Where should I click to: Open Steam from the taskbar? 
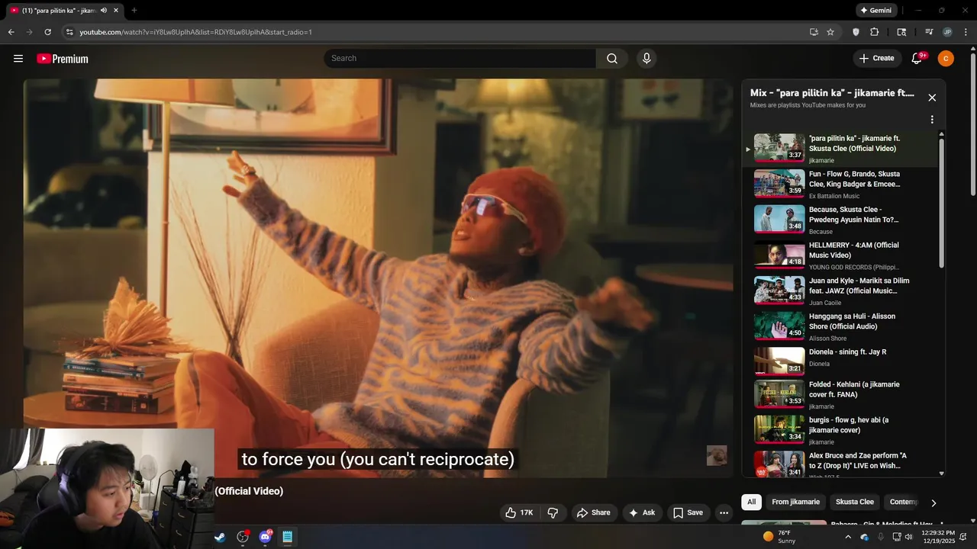pos(220,537)
